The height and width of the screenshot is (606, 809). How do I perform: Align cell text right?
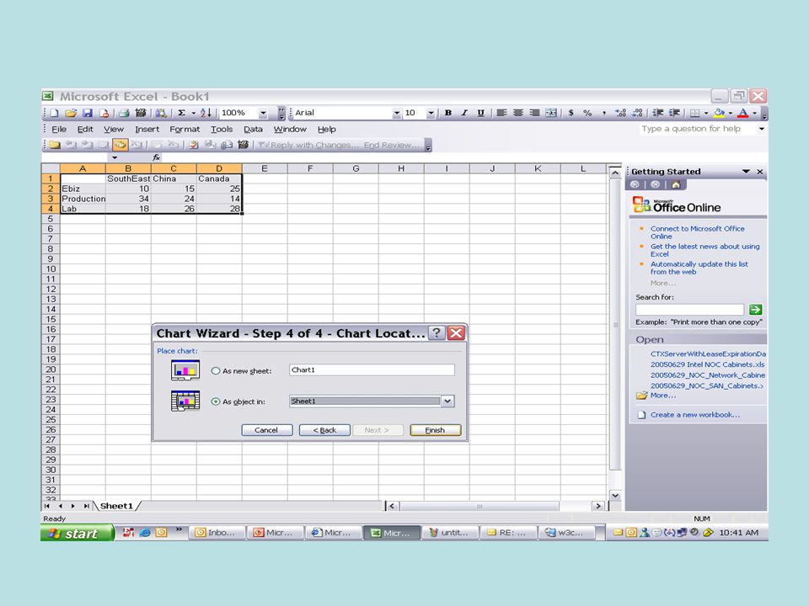tap(534, 113)
